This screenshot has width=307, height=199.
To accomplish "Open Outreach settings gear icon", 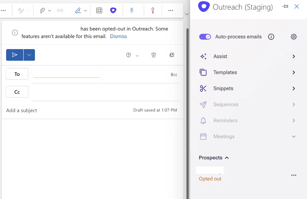I will [294, 37].
